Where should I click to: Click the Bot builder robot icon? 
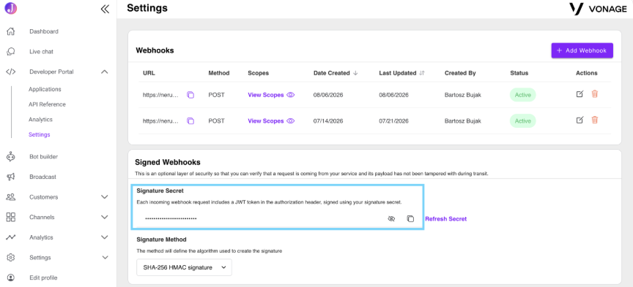[11, 156]
